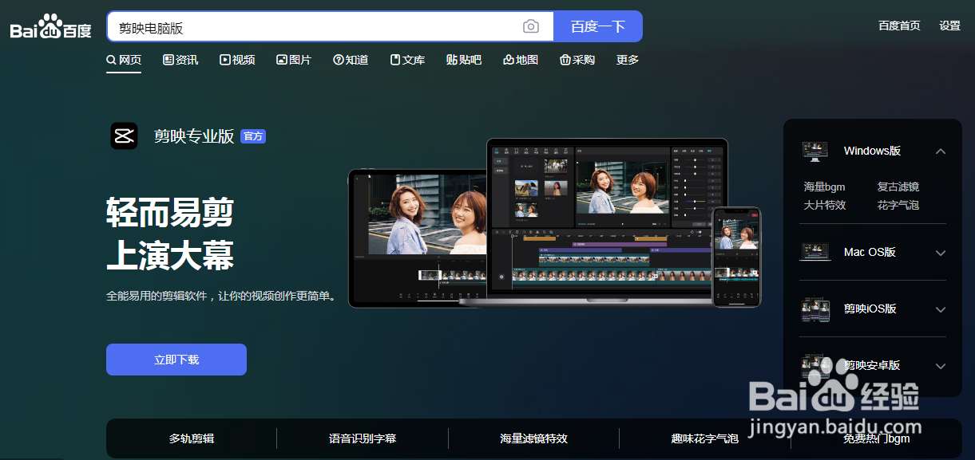Switch to the 视频 tab

(x=237, y=60)
